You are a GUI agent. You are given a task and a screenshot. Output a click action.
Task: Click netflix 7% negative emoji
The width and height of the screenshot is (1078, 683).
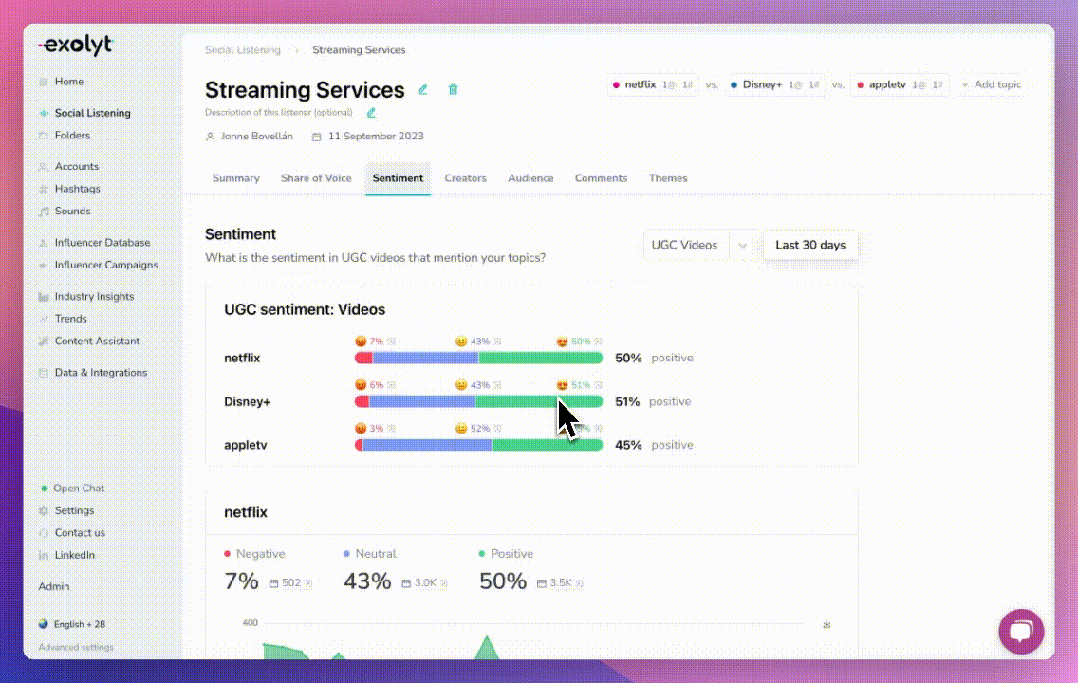pyautogui.click(x=361, y=341)
